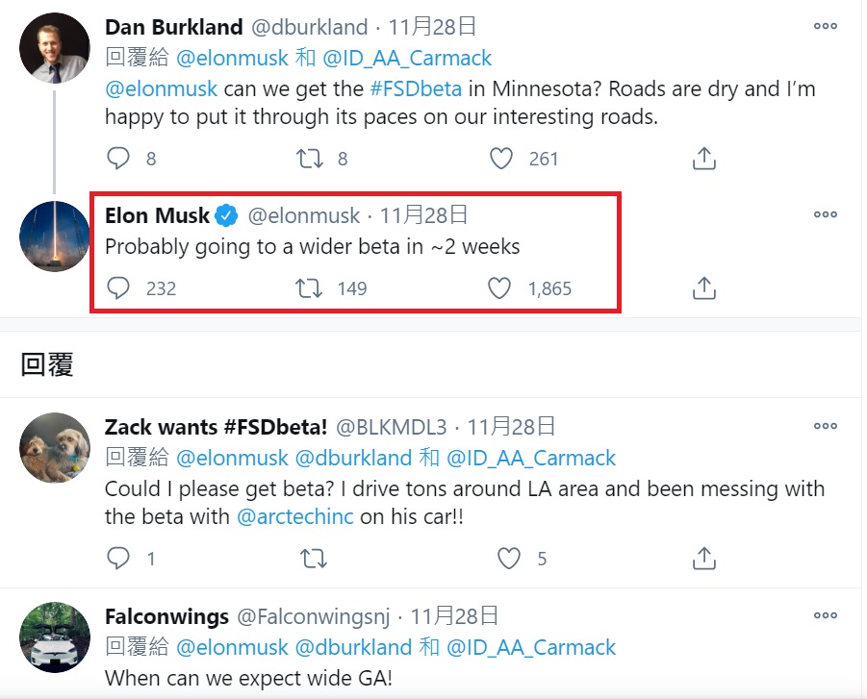Share Elon Musk's tweet
Viewport: 867px width, 699px height.
click(703, 287)
